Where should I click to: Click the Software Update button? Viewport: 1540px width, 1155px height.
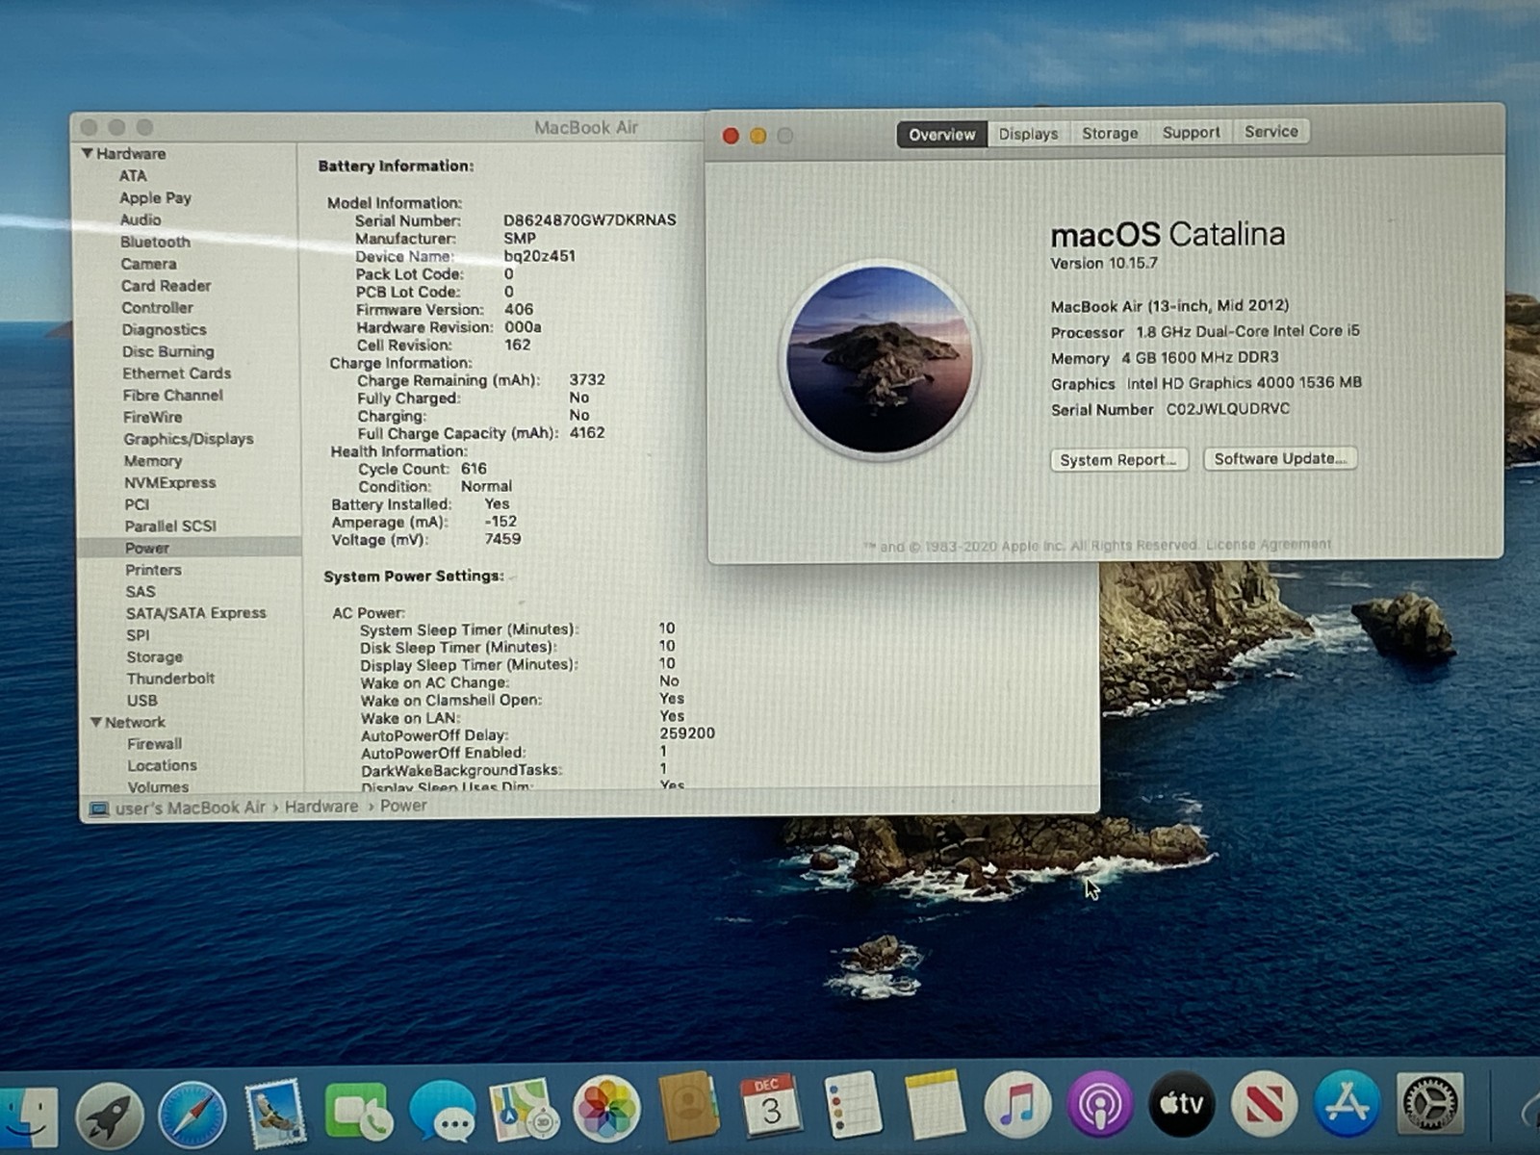1279,459
